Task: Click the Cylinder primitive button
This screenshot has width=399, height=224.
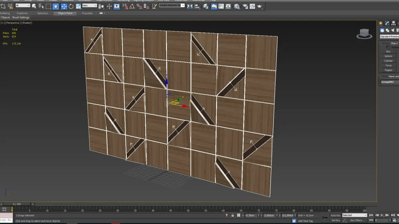Action: click(388, 61)
